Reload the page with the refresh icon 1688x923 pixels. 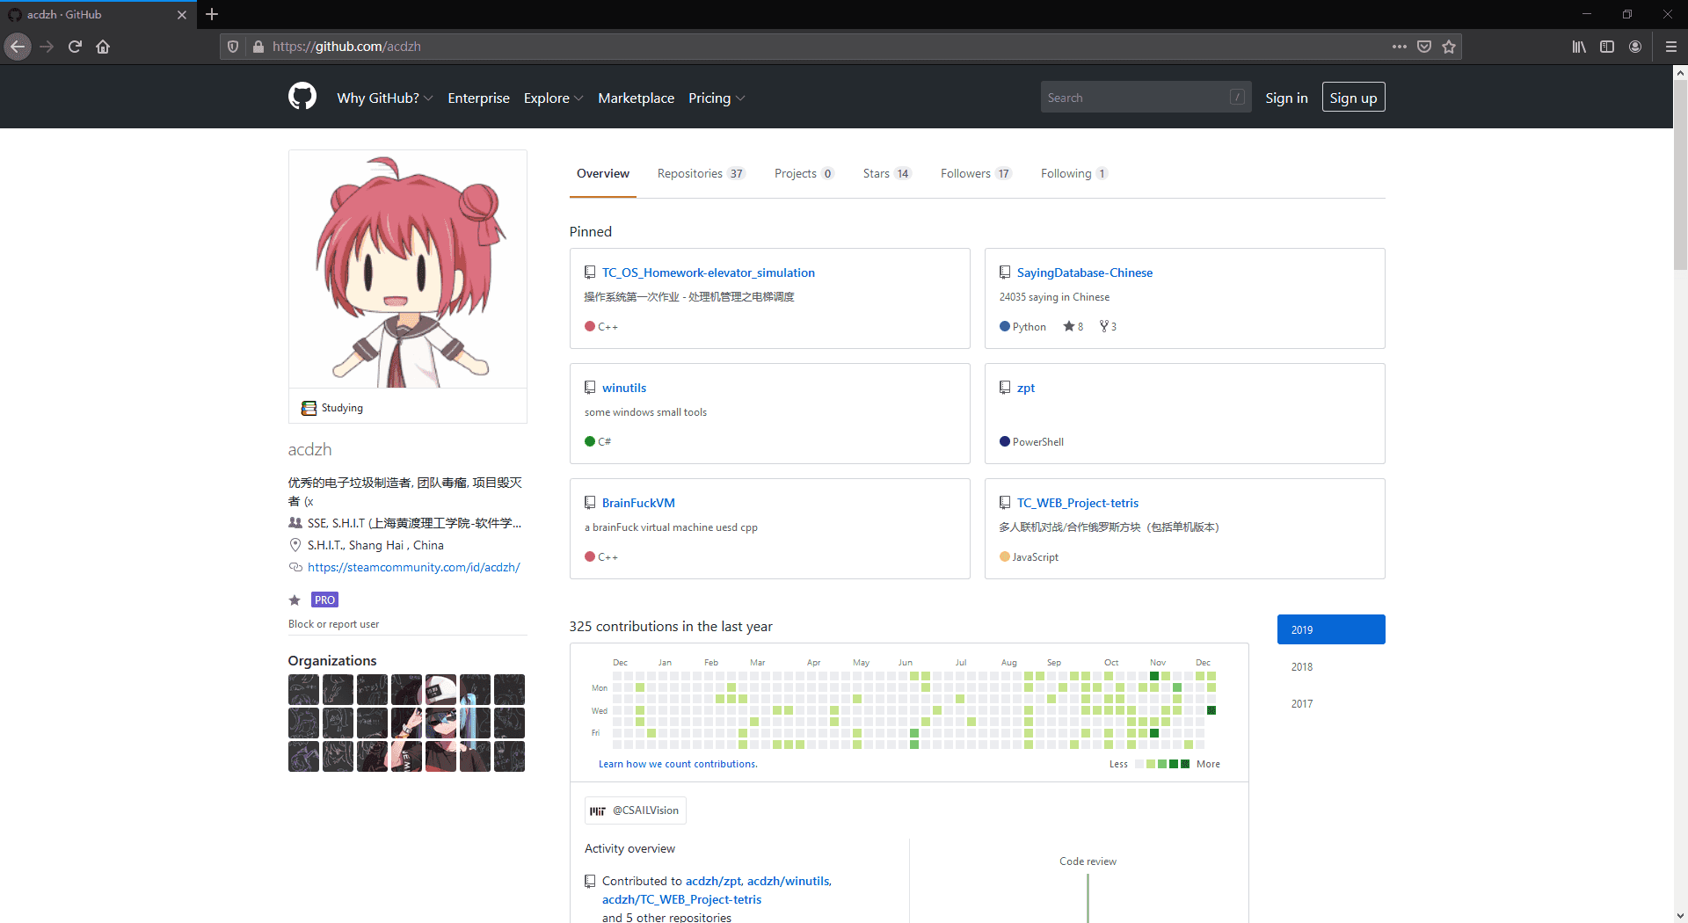(75, 47)
